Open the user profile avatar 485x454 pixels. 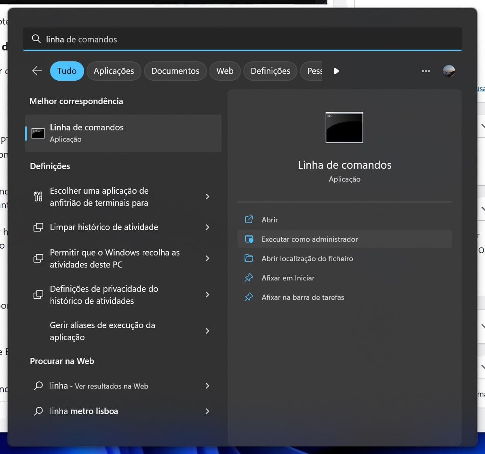click(449, 71)
